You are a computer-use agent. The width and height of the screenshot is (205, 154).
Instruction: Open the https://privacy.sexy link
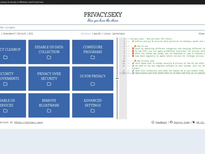(x=28, y=122)
